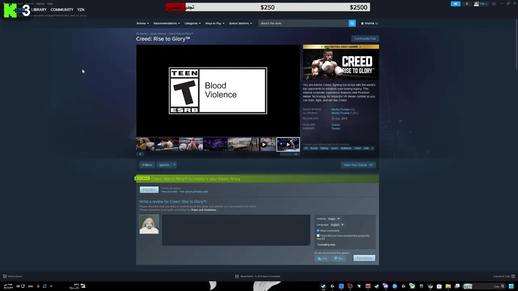The image size is (518, 291).
Task: Click the Community Hub button
Action: pos(365,39)
